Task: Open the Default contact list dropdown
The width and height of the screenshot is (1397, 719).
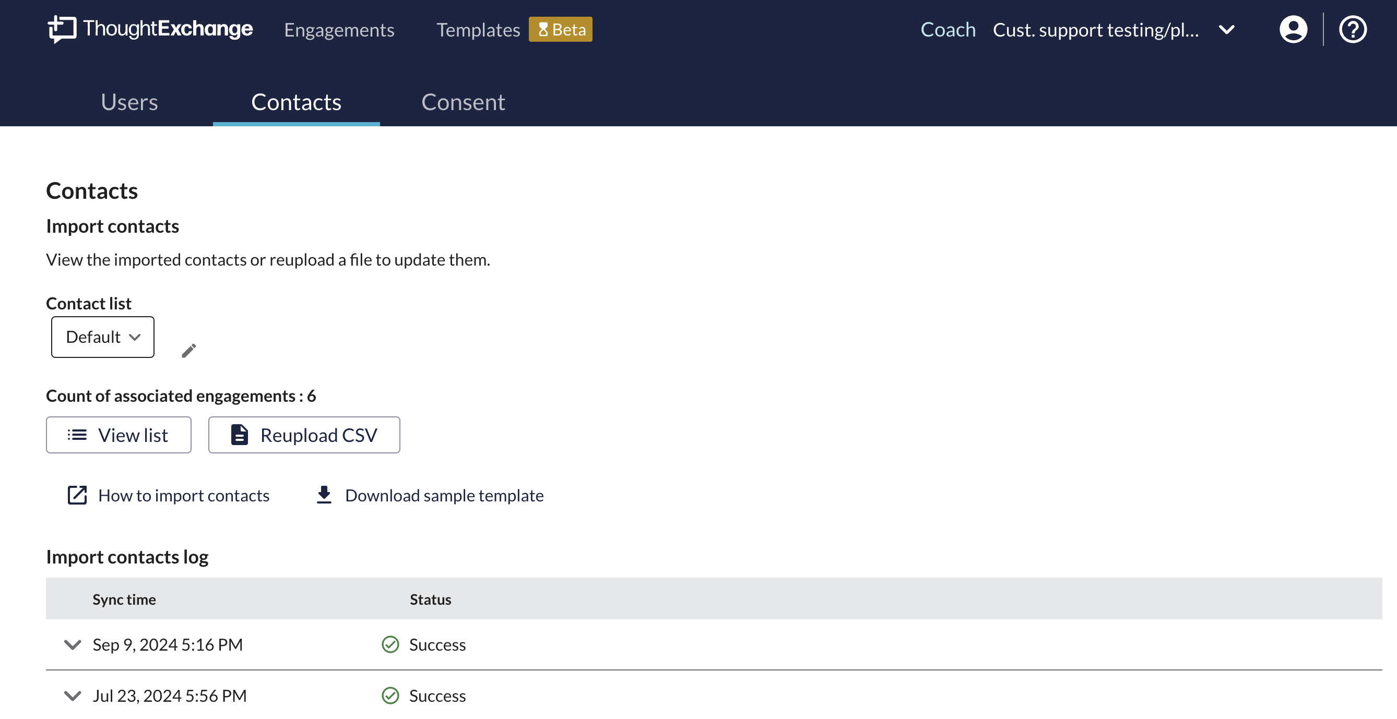Action: (x=102, y=337)
